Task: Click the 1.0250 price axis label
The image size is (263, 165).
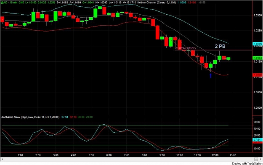Action: [x=258, y=31]
